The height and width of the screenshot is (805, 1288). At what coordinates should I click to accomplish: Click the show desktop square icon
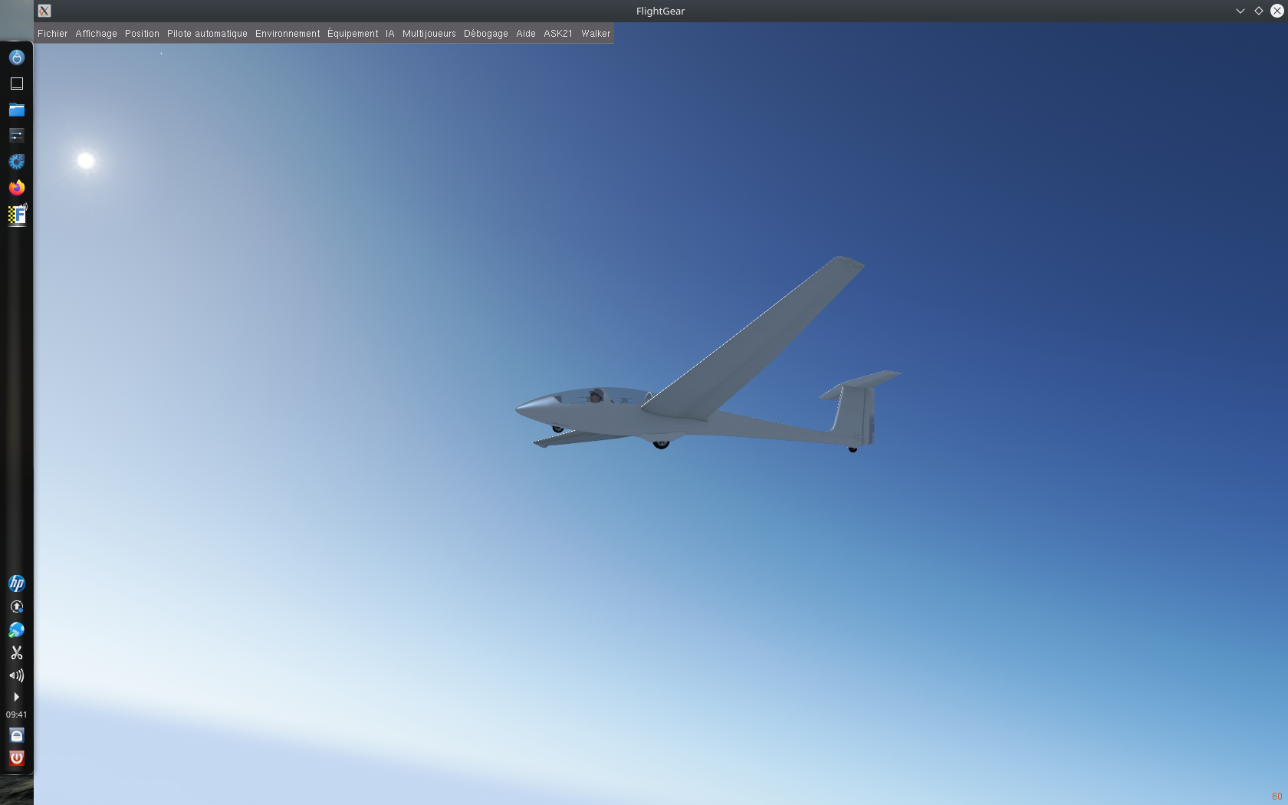point(17,84)
